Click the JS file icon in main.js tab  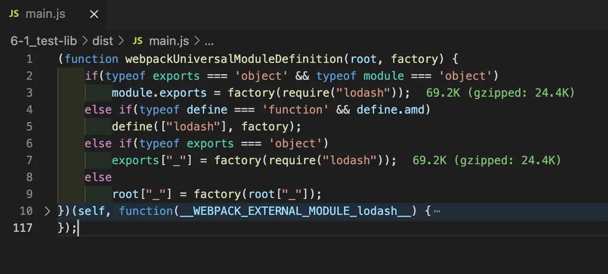click(14, 14)
